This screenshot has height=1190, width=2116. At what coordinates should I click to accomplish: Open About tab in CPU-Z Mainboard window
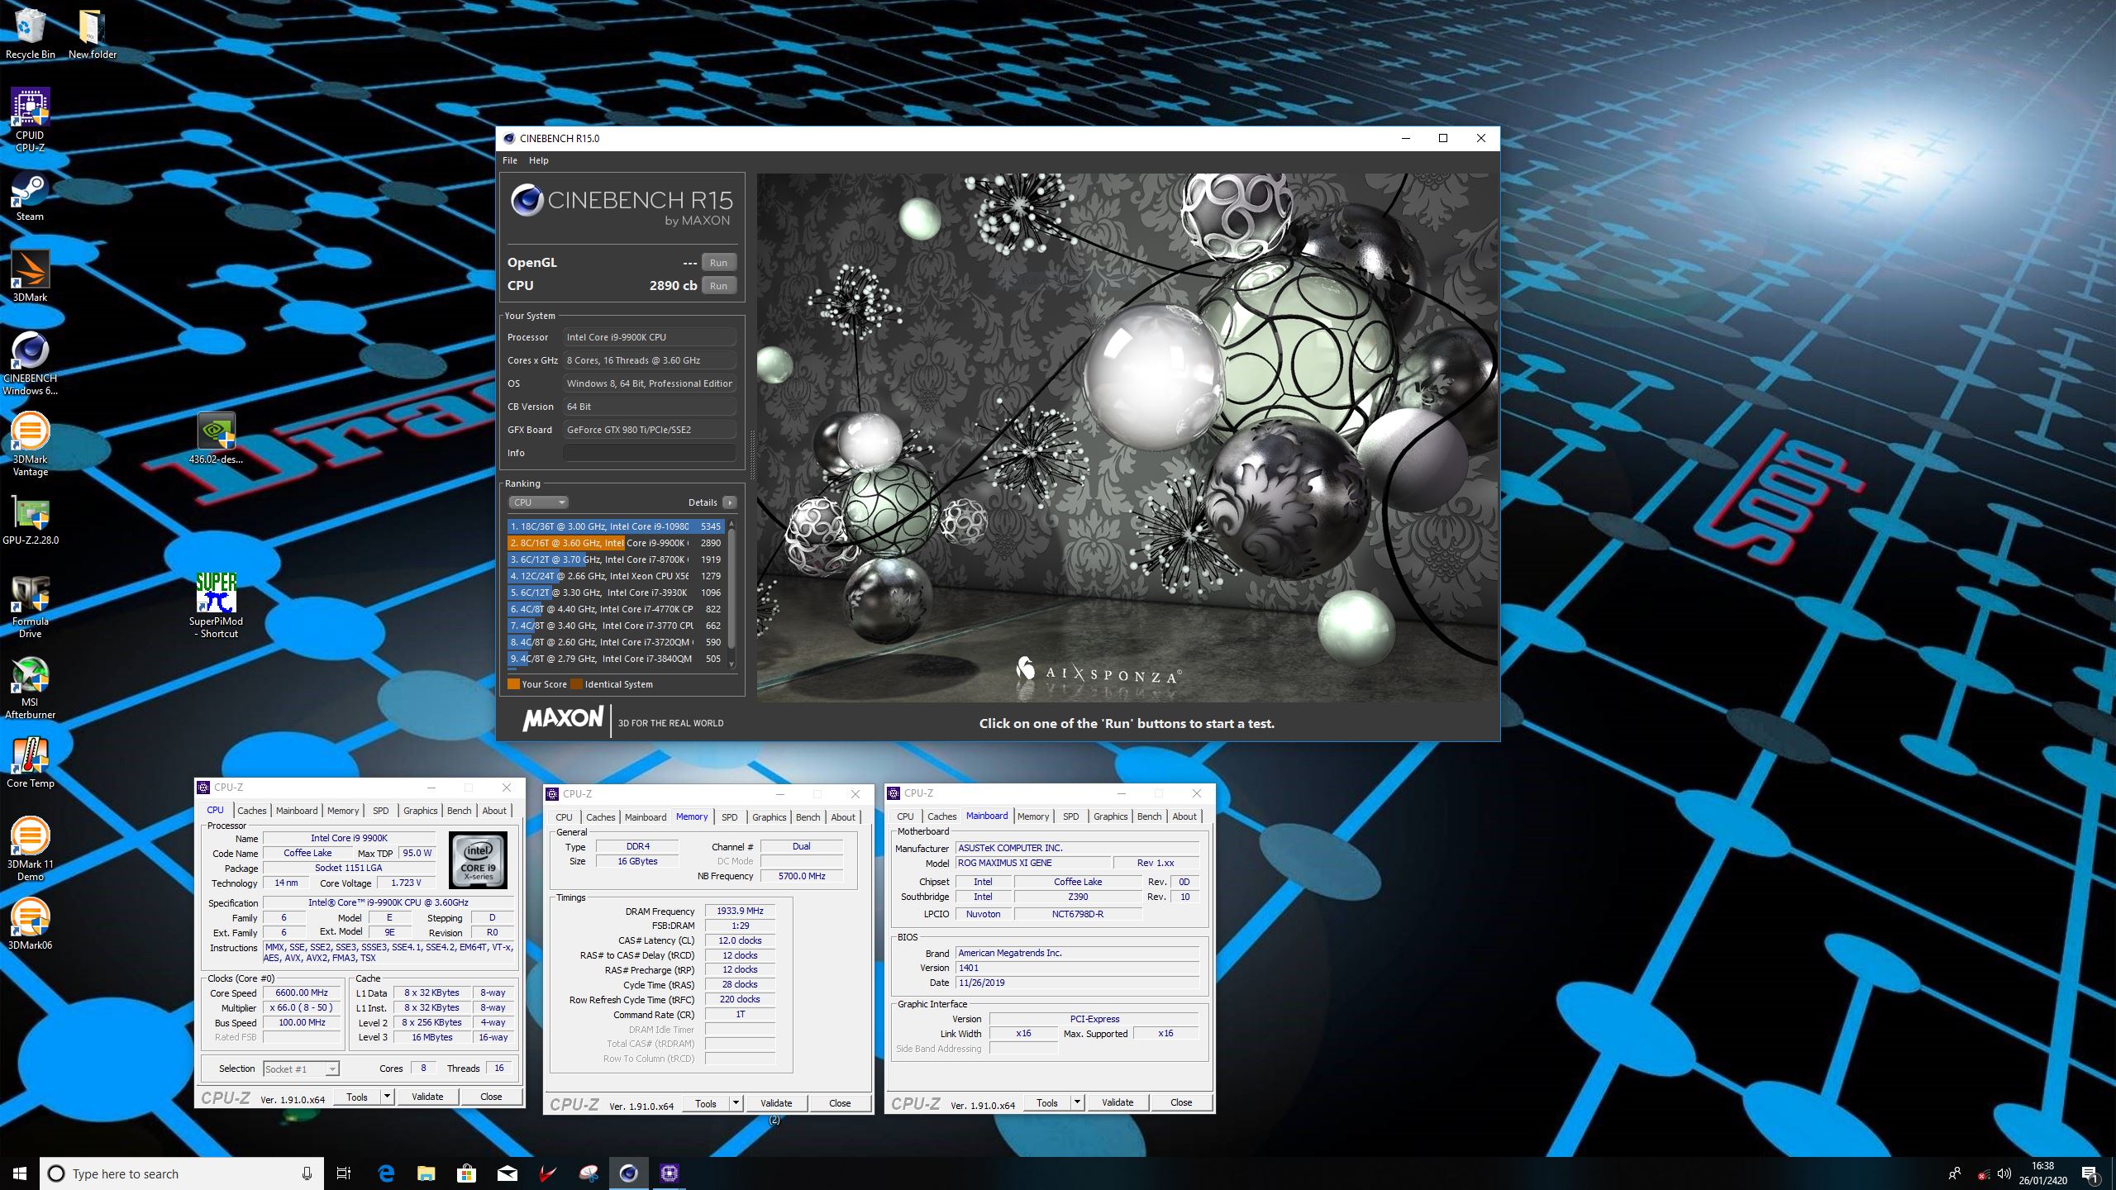coord(1184,816)
